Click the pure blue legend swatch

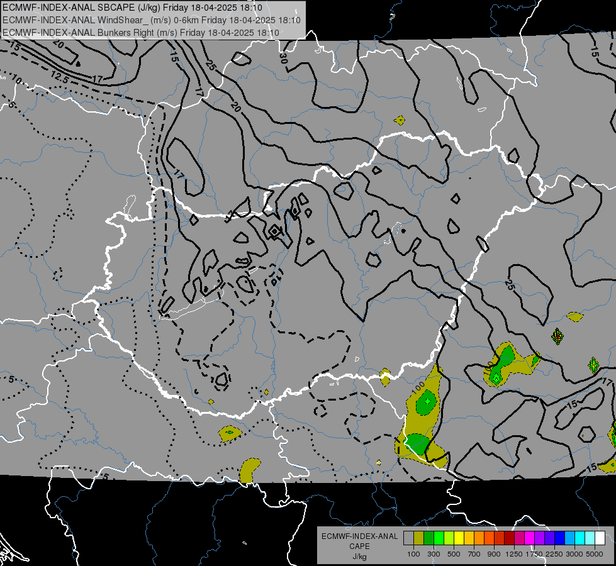tap(560, 538)
